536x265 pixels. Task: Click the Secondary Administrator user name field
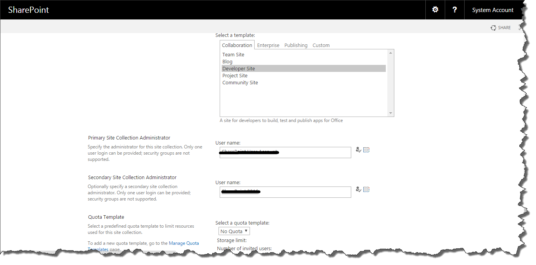tap(285, 192)
